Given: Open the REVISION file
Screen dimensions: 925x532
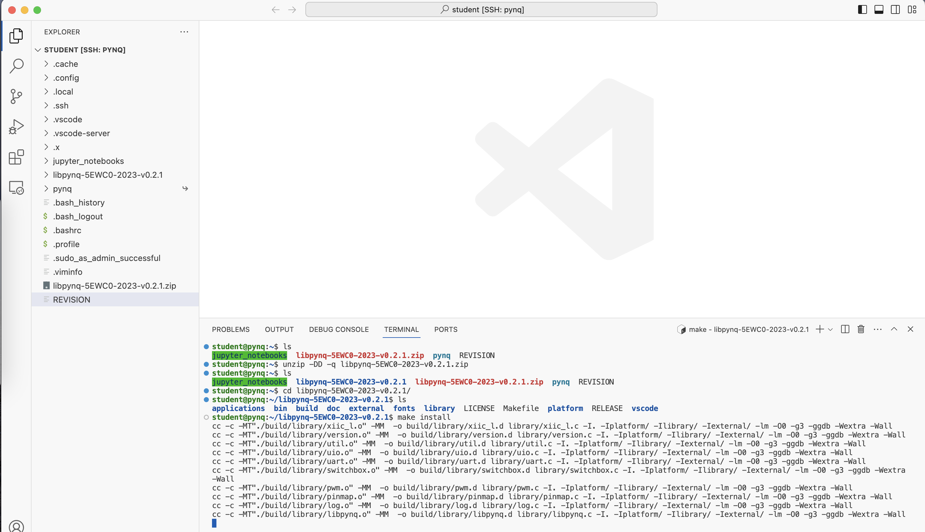Looking at the screenshot, I should point(115,300).
